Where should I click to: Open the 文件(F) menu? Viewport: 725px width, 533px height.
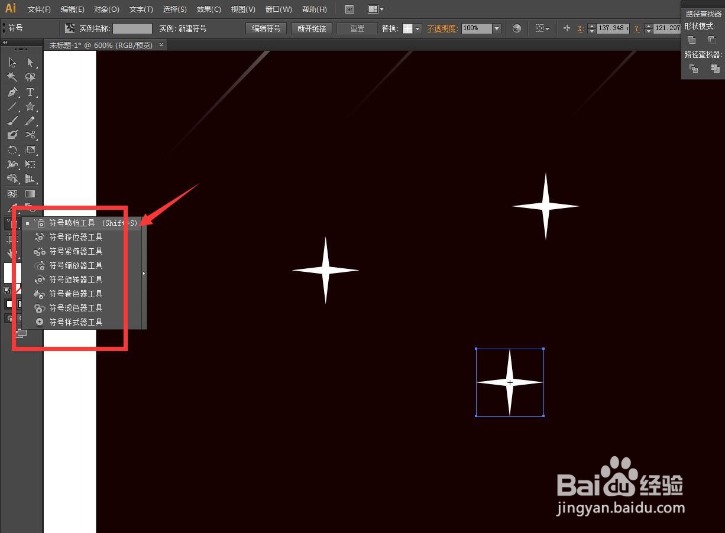[39, 9]
